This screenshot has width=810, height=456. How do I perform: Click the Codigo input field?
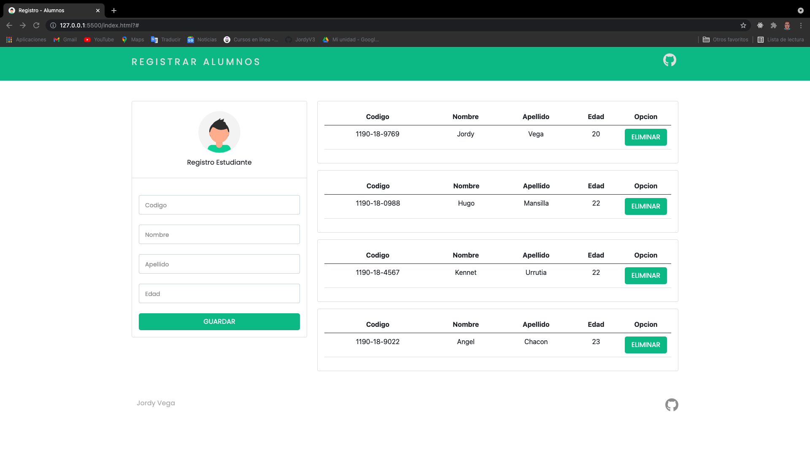[219, 205]
